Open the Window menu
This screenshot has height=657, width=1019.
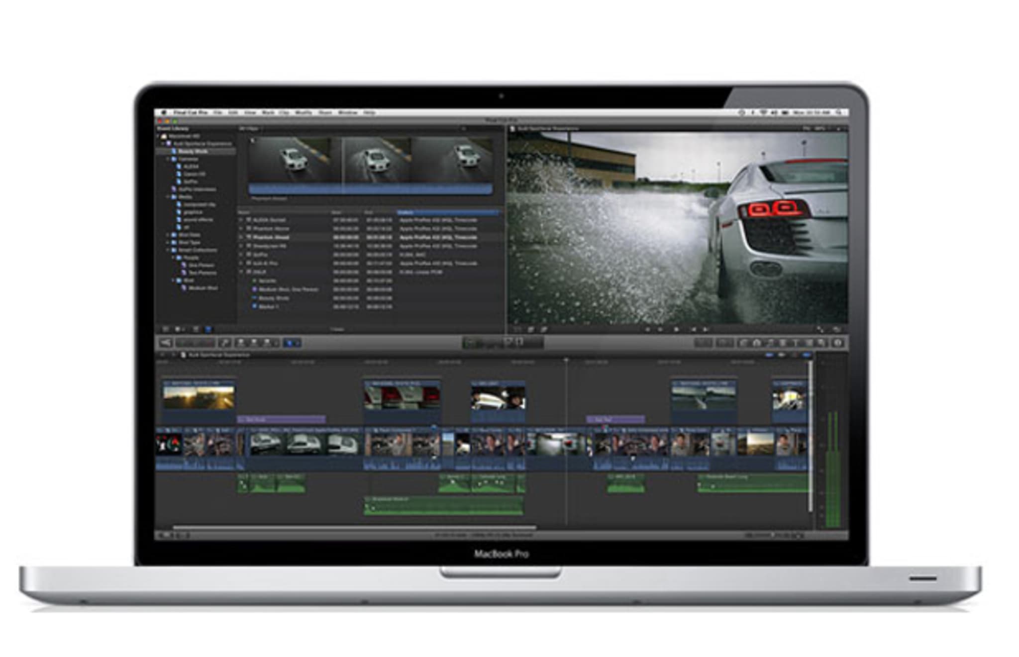347,112
